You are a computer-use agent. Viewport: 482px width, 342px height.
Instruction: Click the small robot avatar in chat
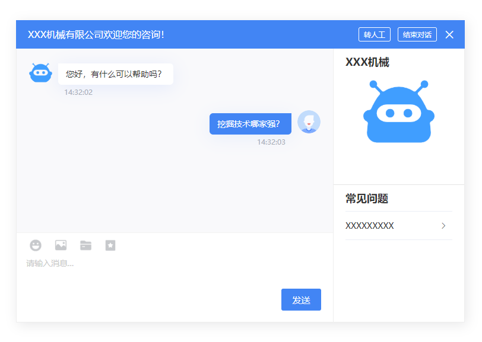point(40,73)
